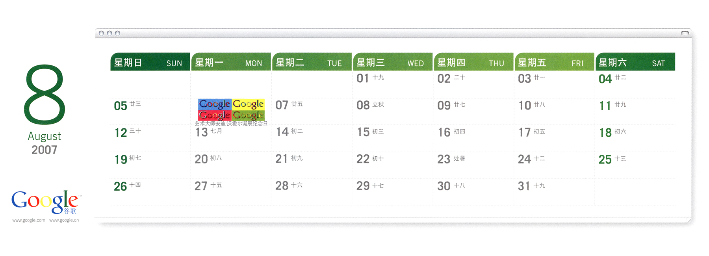The height and width of the screenshot is (256, 709).
Task: Select the 星期一 MON column header
Action: coord(231,62)
